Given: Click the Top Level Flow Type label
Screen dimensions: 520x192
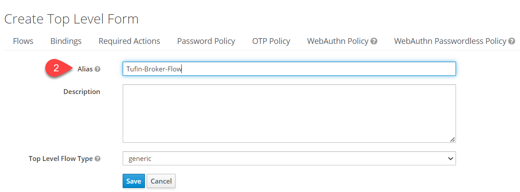Looking at the screenshot, I should click(61, 159).
